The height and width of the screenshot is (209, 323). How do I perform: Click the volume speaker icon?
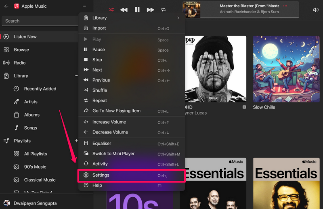point(315,10)
